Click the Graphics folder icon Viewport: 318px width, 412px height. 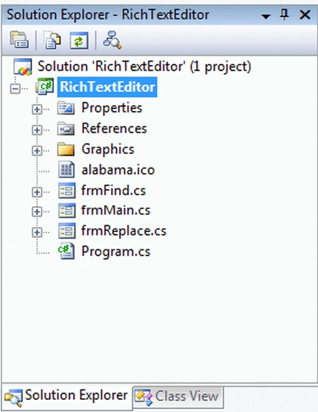point(66,149)
